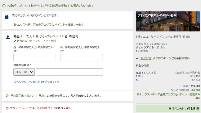Click the 1 泊あたりの平均料金 label
Image resolution: width=201 pixels, height=113 pixels.
[187, 73]
